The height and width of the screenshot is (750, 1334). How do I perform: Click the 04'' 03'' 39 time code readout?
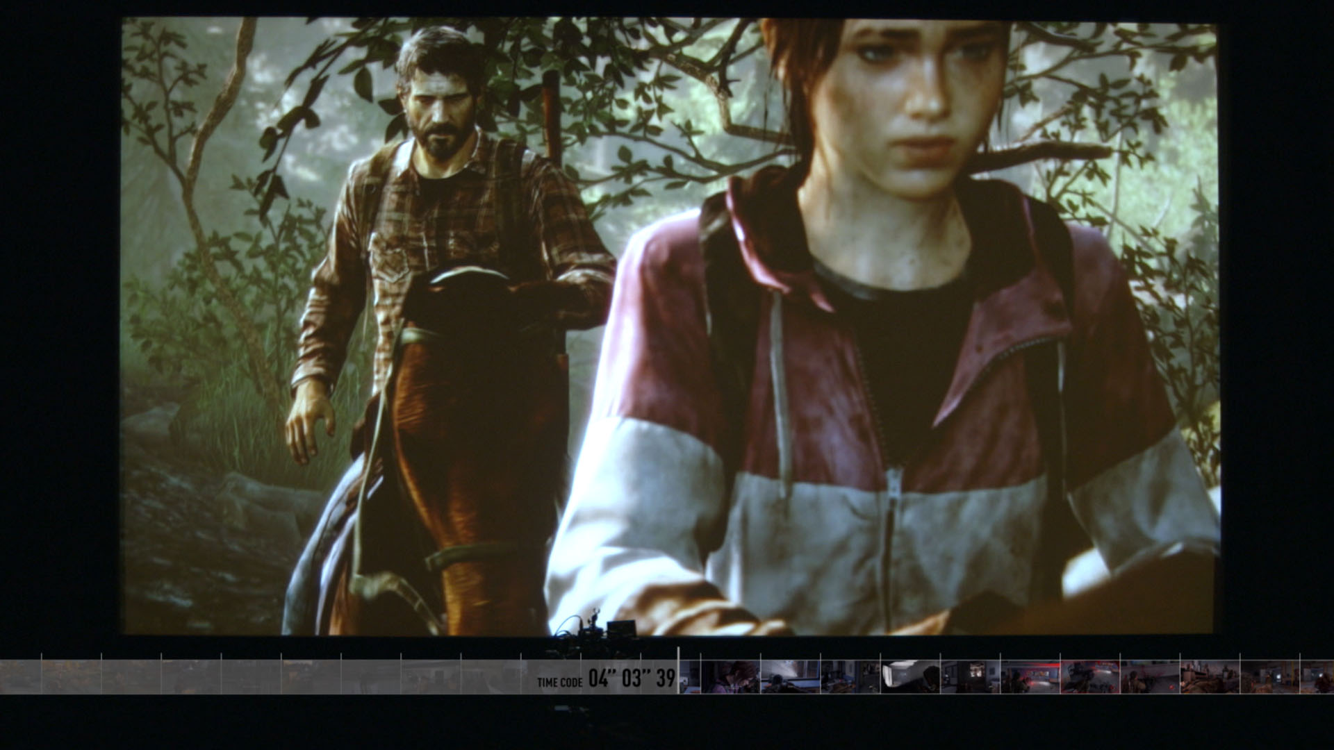pyautogui.click(x=631, y=678)
